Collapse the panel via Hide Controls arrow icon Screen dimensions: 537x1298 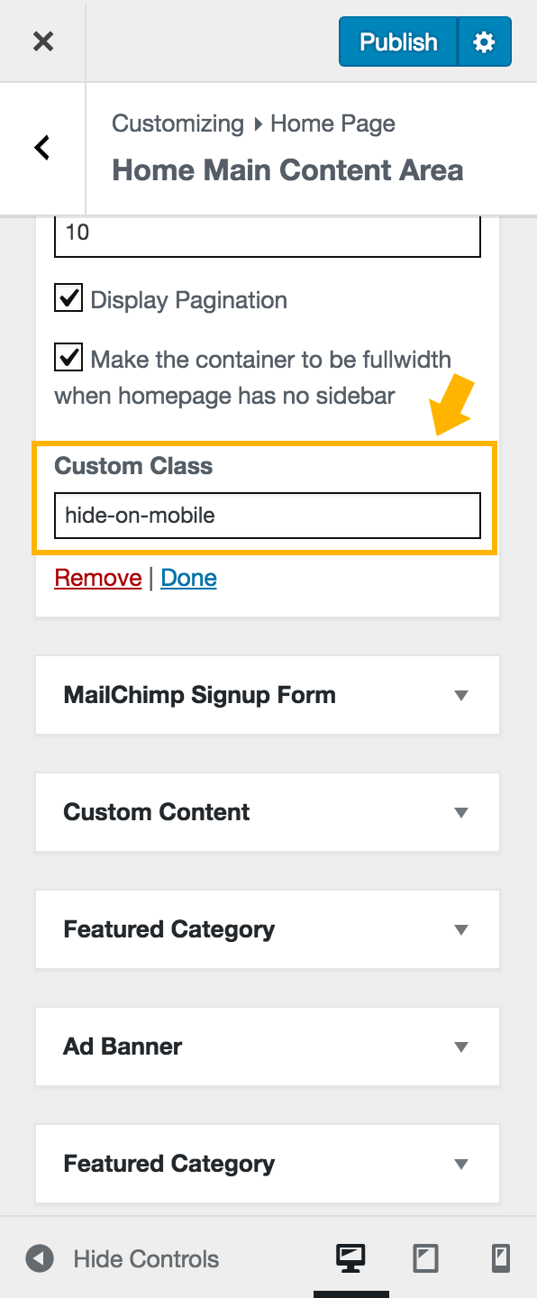37,1258
